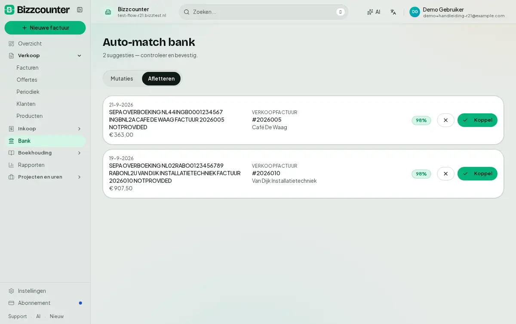Click the AI footer link
Image resolution: width=516 pixels, height=324 pixels.
[38, 316]
